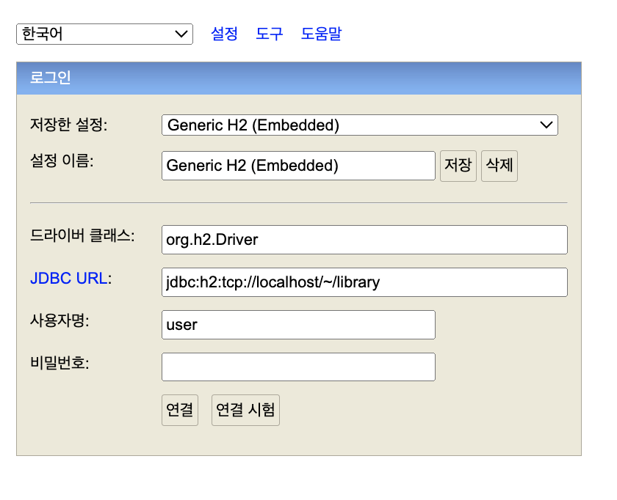This screenshot has width=617, height=500.
Task: Click the 드라이버 클래스 label
Action: coord(82,235)
